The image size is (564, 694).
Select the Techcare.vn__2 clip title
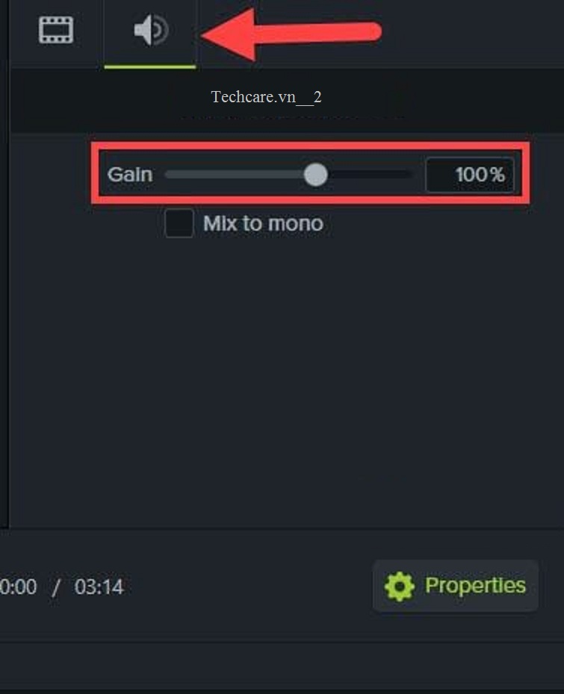(x=266, y=97)
